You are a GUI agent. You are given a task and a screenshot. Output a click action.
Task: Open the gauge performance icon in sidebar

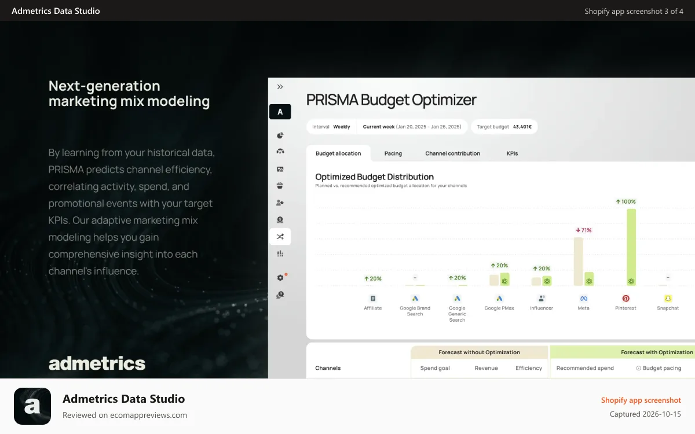280,152
